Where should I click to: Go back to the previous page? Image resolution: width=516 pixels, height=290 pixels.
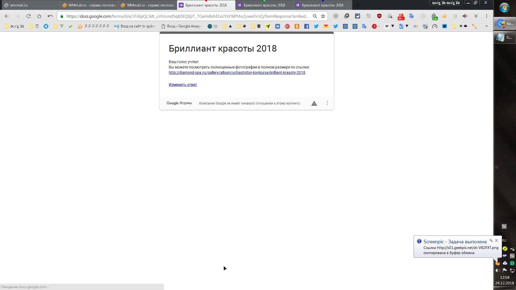tap(7, 16)
